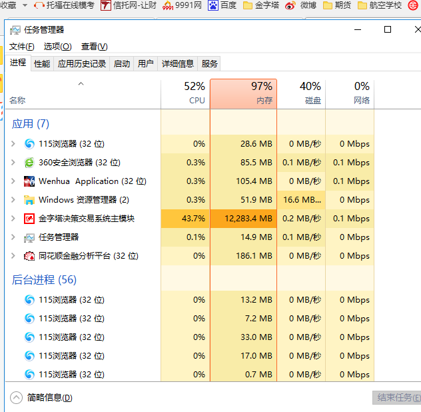Click icon of background 115浏览器 using 13.2 MB
This screenshot has height=412, width=421.
coord(29,300)
